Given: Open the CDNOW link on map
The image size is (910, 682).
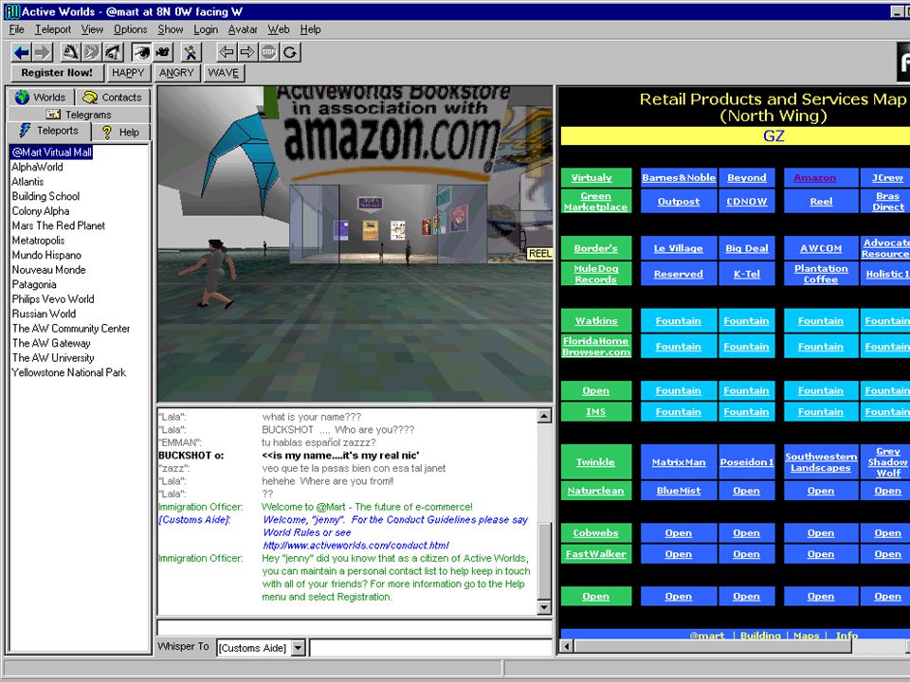Looking at the screenshot, I should point(746,201).
